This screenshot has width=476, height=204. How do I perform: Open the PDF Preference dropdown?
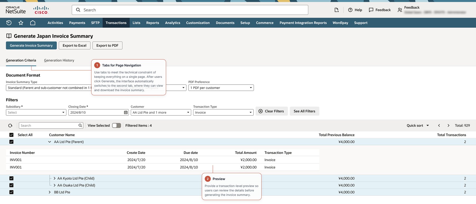pyautogui.click(x=221, y=88)
